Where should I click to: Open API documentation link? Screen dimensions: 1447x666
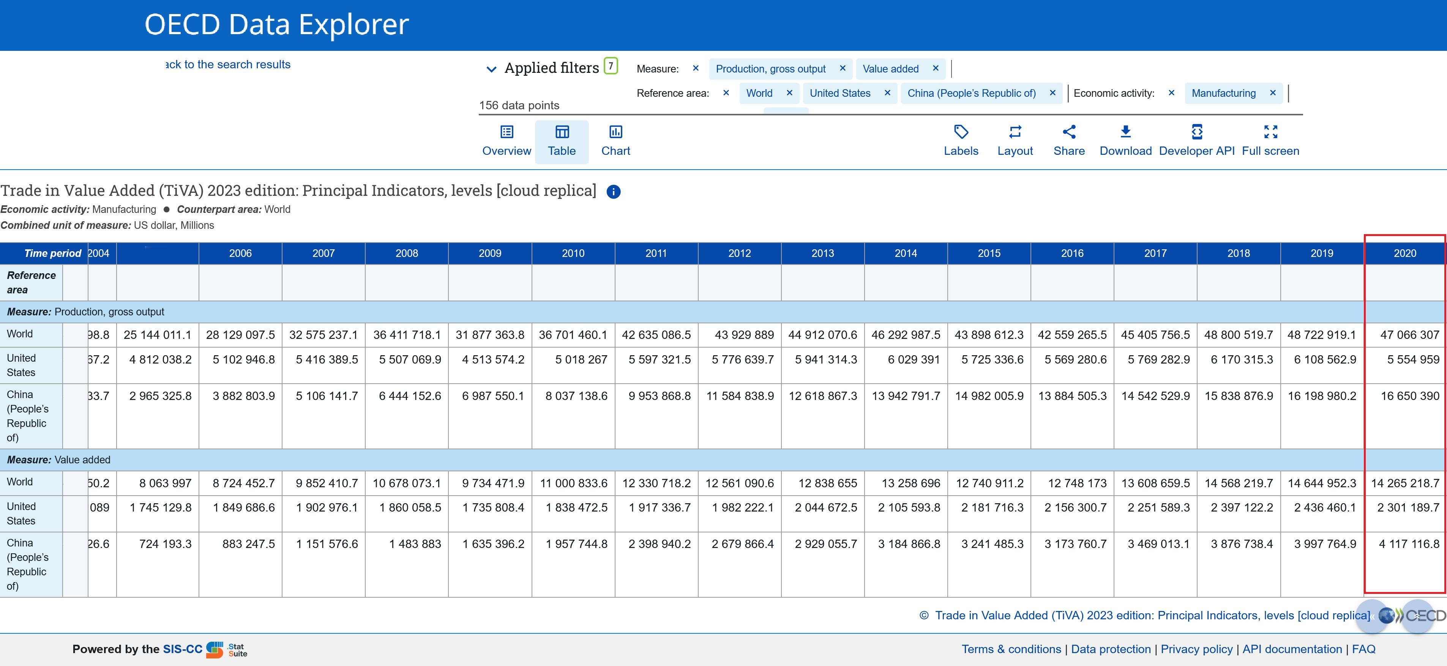pos(1292,649)
